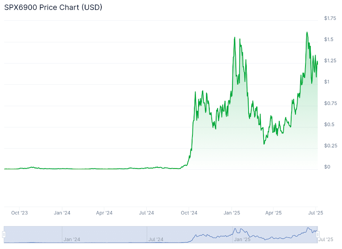Click the $1.25 y-axis label

pos(330,61)
